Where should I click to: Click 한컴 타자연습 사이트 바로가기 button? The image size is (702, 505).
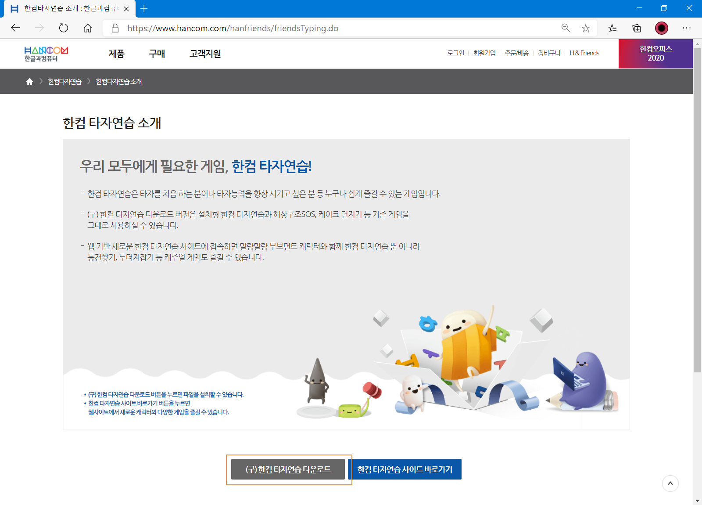pyautogui.click(x=405, y=469)
